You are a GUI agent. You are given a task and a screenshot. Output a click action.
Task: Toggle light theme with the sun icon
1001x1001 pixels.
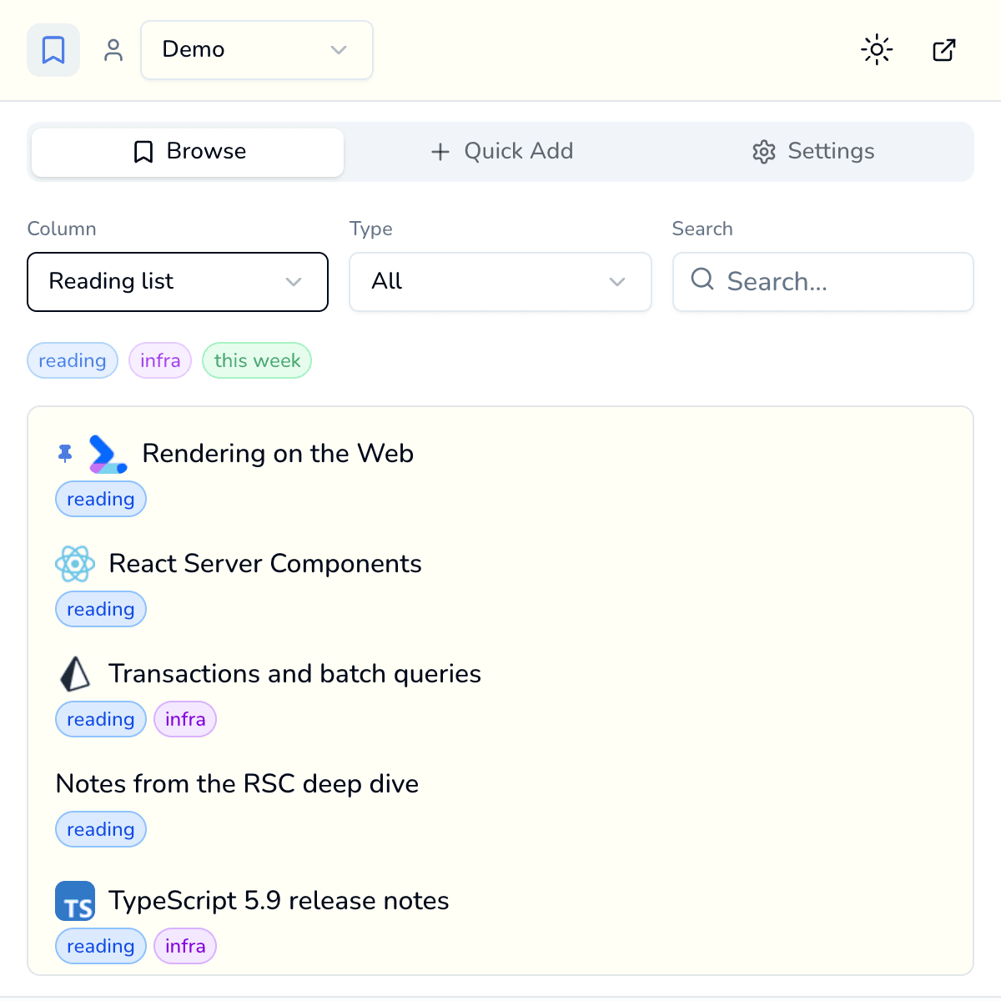click(877, 50)
